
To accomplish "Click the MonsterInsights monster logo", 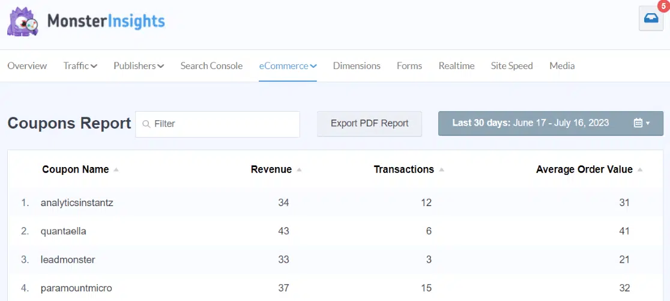I will pyautogui.click(x=23, y=22).
